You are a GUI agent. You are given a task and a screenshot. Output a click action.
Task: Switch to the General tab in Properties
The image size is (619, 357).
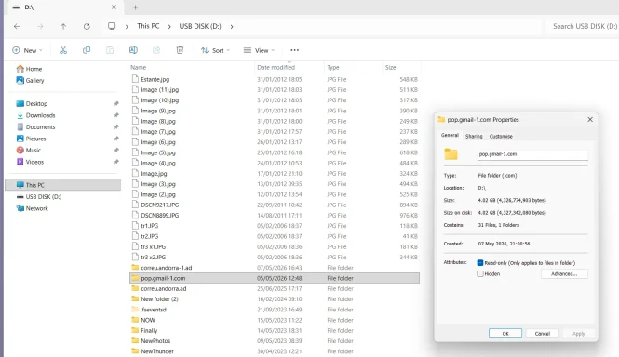pos(450,136)
